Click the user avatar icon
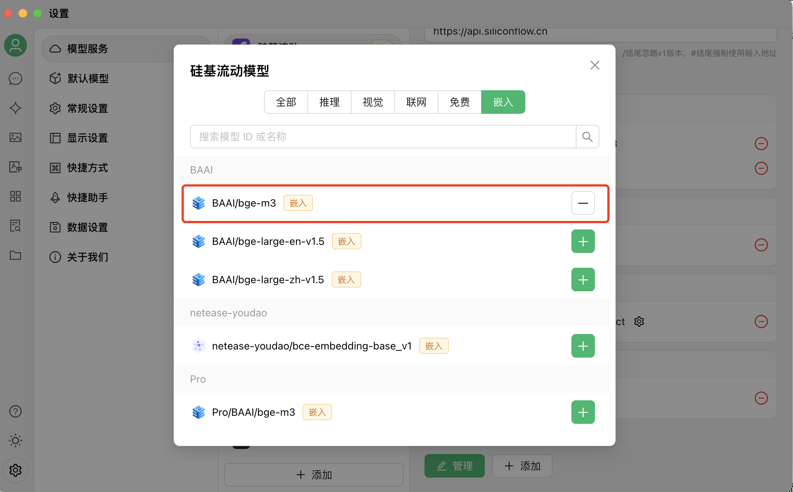Image resolution: width=793 pixels, height=492 pixels. pyautogui.click(x=15, y=45)
